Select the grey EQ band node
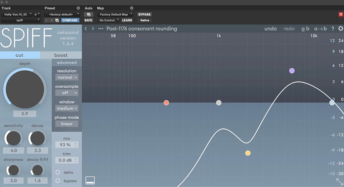344x187 pixels. pos(219,103)
